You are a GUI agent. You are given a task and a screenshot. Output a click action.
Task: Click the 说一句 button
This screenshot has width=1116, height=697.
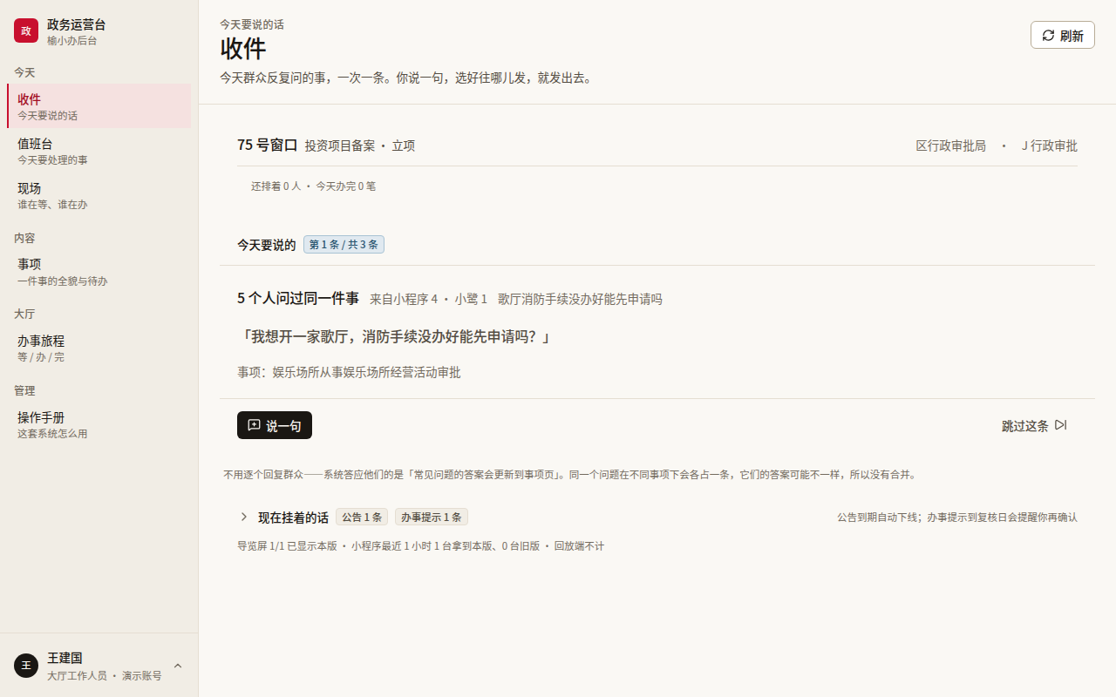(275, 425)
